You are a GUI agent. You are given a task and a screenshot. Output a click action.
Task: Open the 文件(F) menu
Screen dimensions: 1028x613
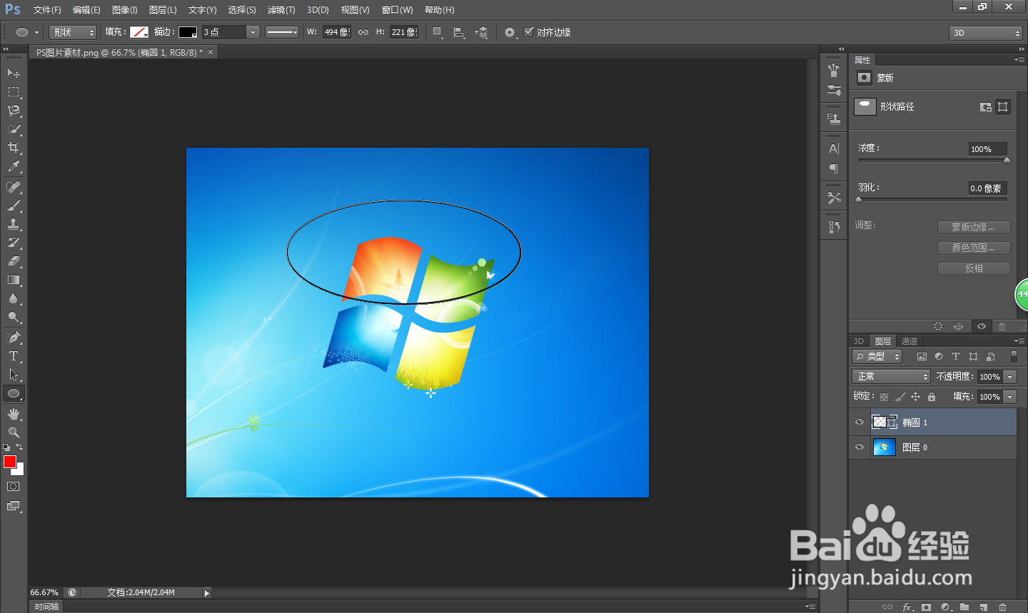(47, 10)
